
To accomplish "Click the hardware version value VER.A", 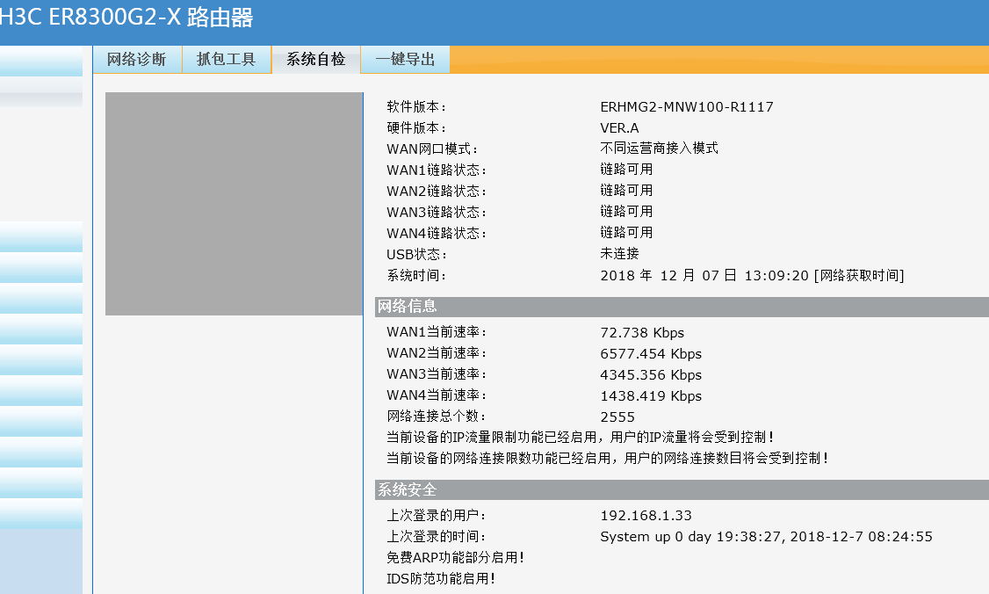I will (x=619, y=127).
